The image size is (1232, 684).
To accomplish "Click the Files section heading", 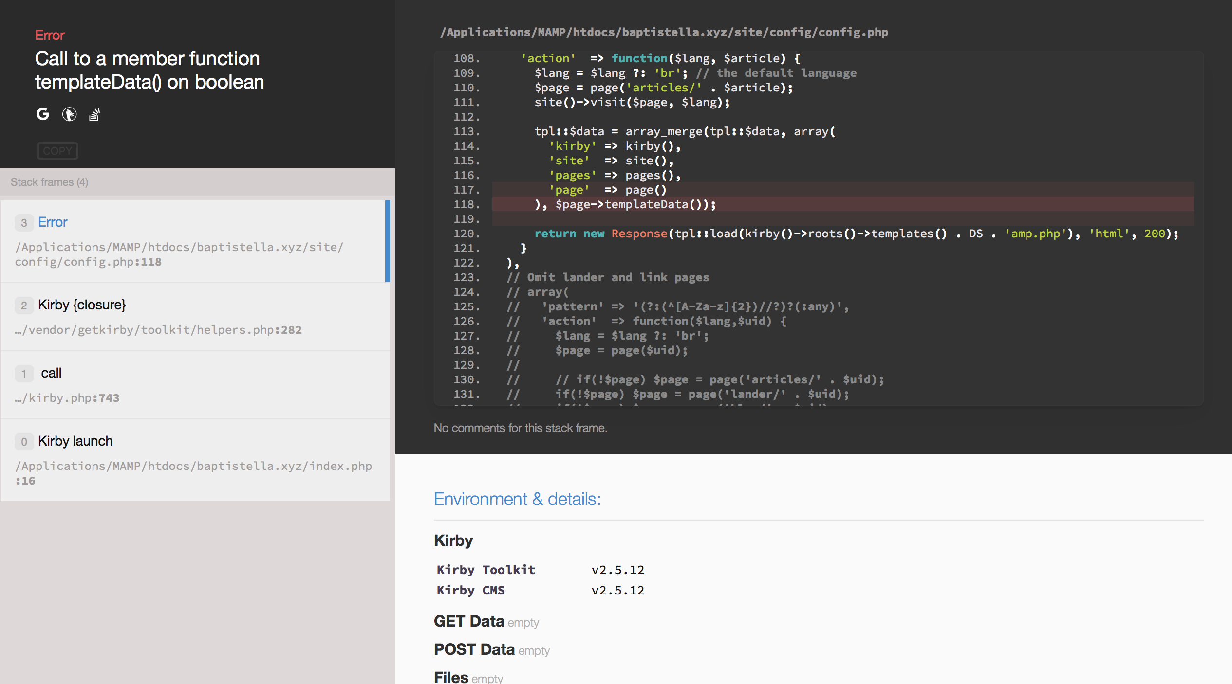I will [x=451, y=677].
